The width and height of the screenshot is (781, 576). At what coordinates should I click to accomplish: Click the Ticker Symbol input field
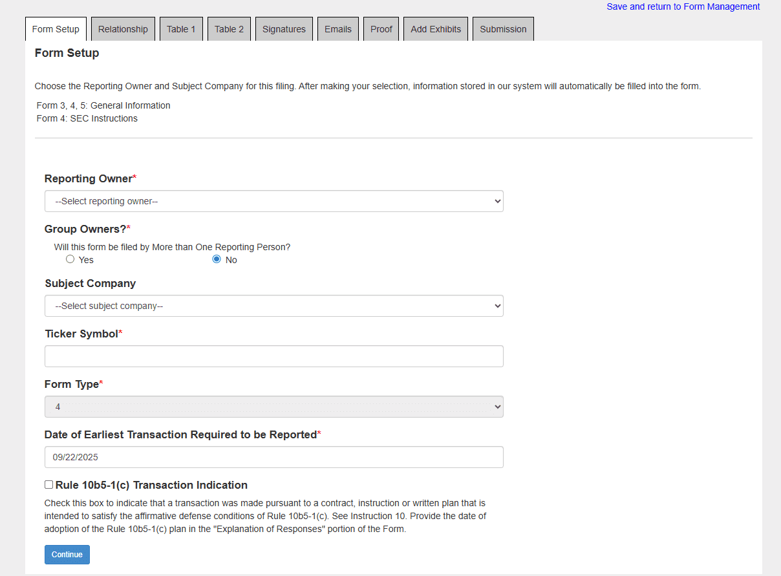tap(273, 356)
